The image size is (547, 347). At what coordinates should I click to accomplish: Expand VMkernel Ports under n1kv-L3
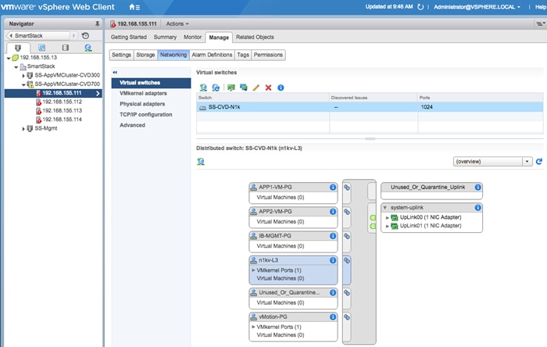[x=253, y=270]
